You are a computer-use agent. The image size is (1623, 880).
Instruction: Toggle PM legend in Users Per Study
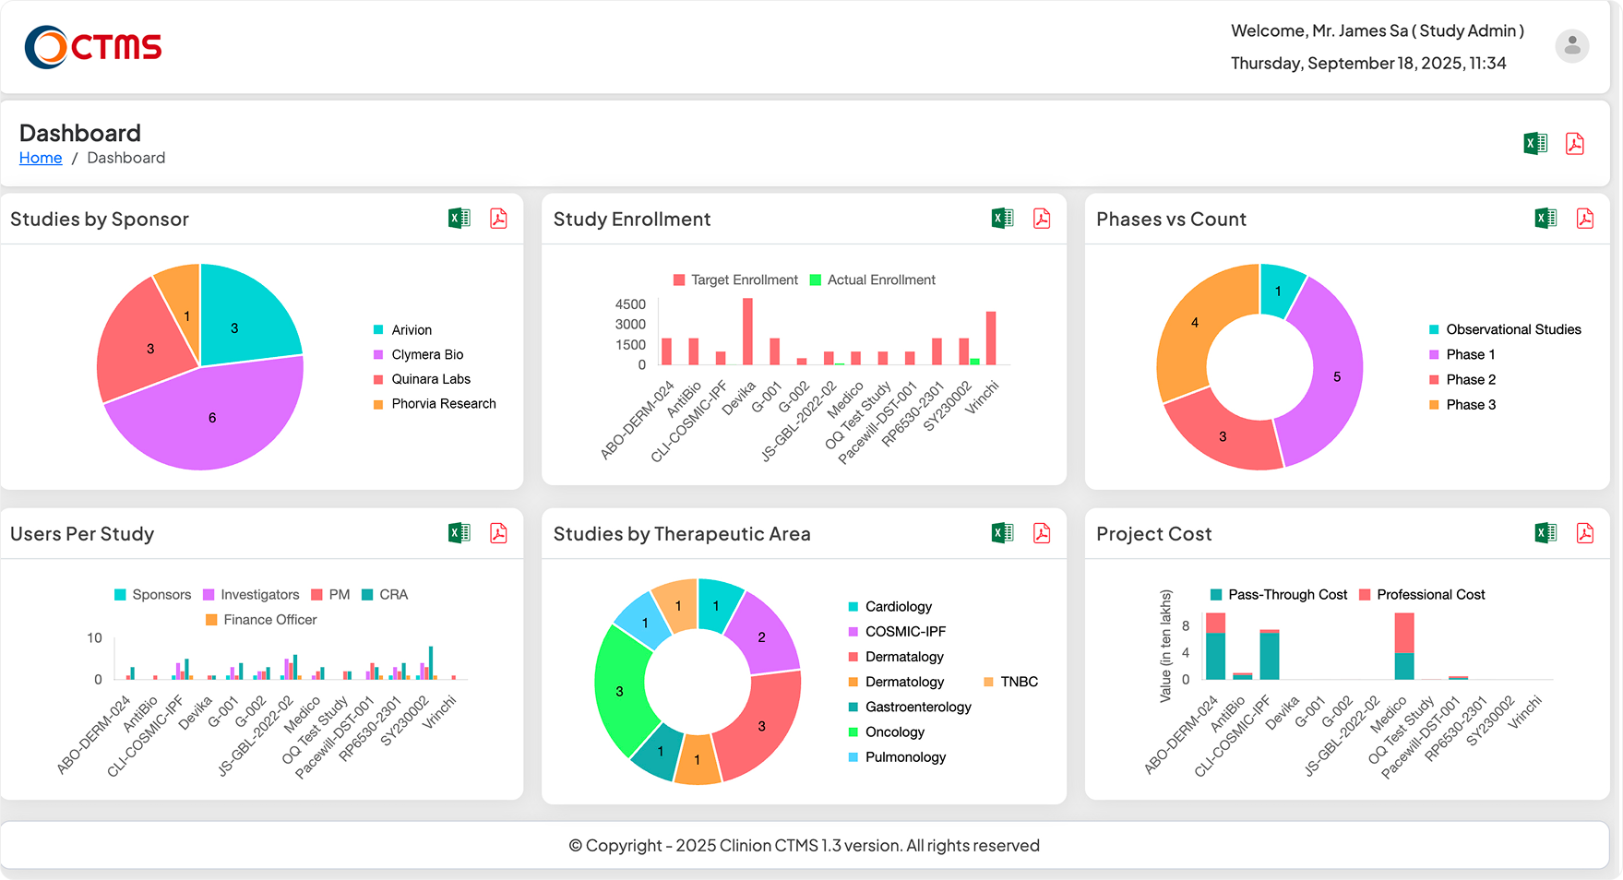tap(330, 594)
